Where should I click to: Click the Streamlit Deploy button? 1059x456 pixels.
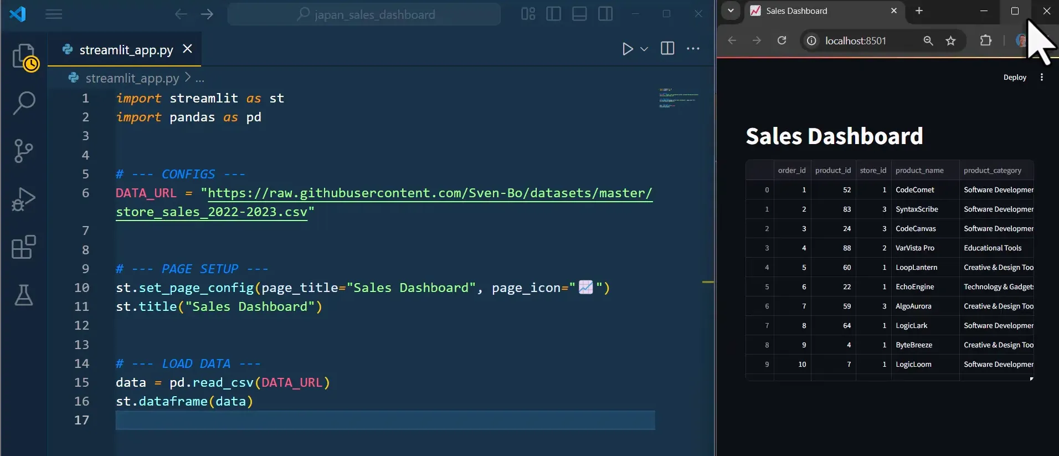click(x=1015, y=78)
